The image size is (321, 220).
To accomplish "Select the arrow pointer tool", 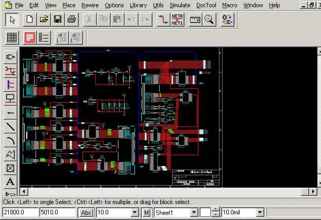I will tap(12, 20).
